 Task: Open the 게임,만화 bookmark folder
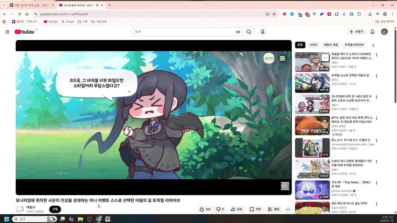(99, 22)
